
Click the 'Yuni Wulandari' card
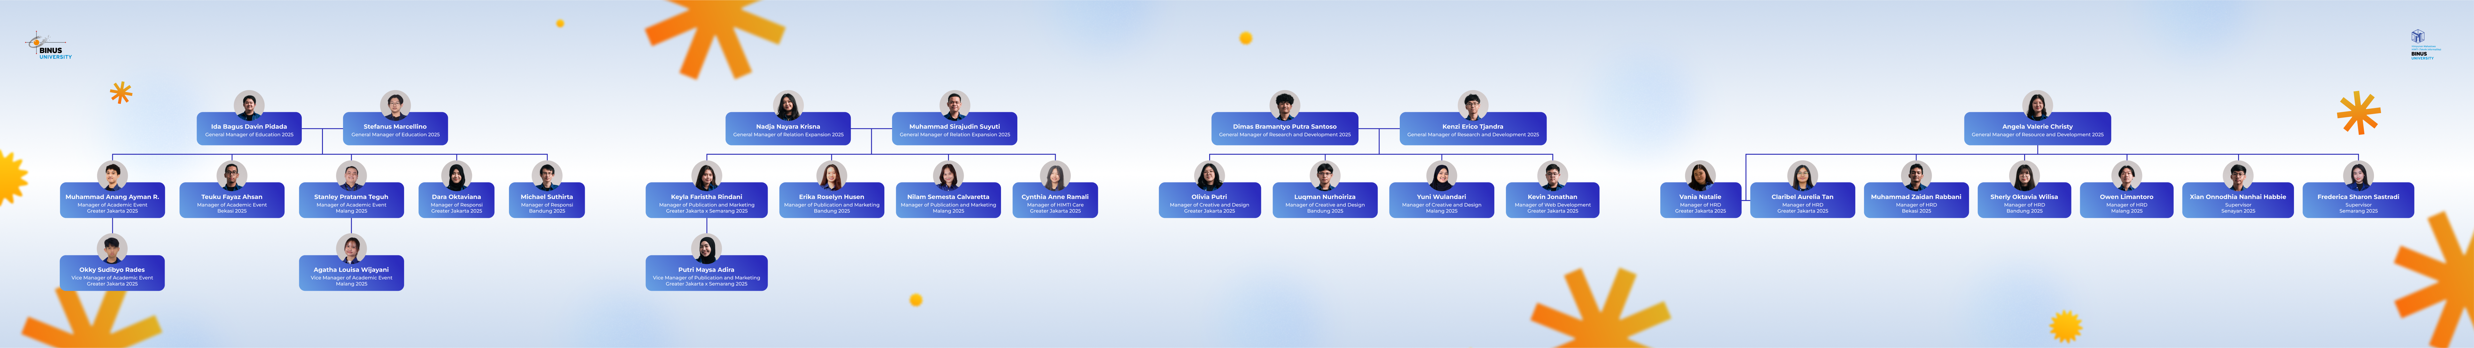click(x=1442, y=200)
